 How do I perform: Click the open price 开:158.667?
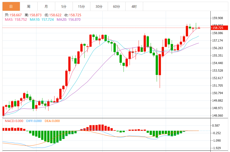pos(13,15)
